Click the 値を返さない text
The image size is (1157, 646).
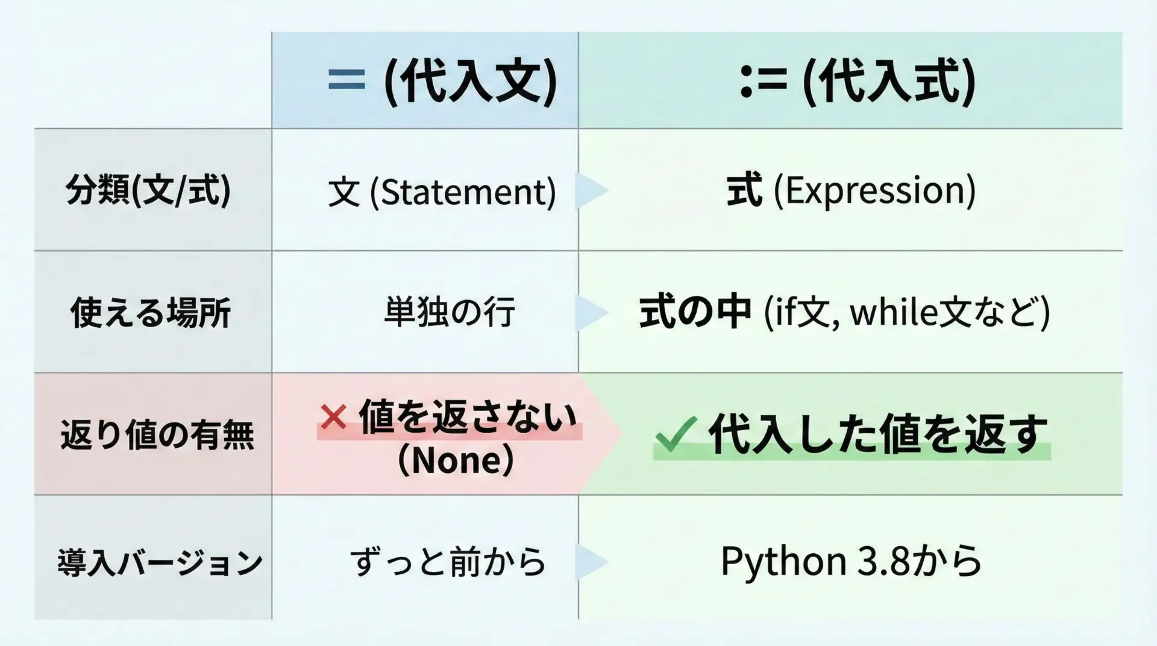(468, 416)
